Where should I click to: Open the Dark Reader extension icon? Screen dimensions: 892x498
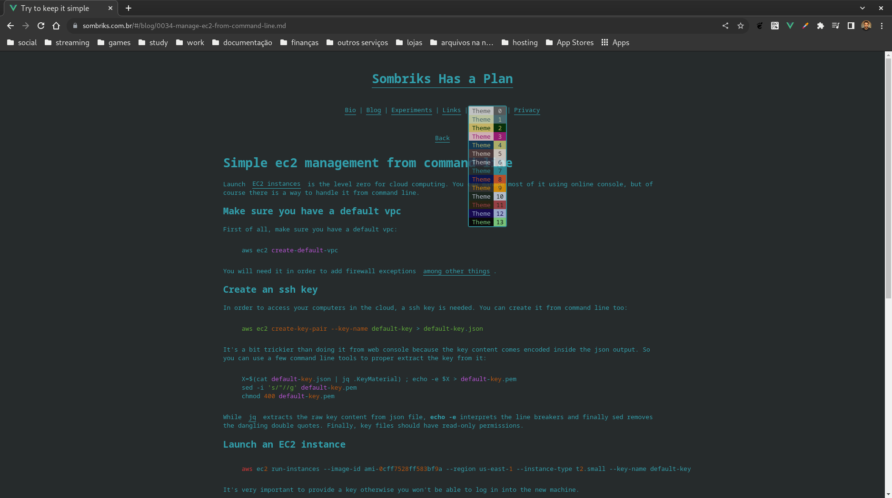pos(852,26)
